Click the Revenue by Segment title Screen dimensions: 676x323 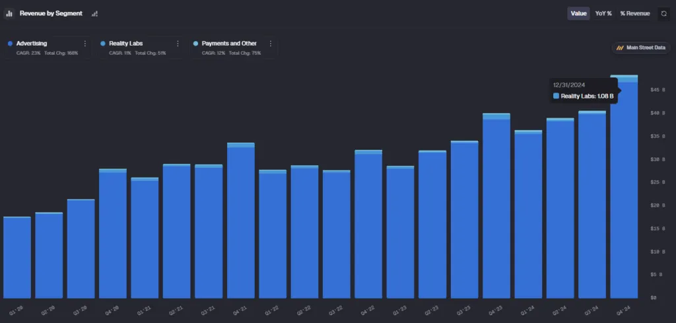coord(51,13)
